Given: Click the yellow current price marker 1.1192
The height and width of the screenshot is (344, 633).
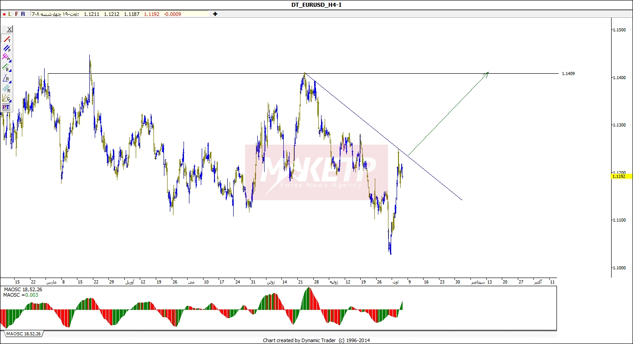Looking at the screenshot, I should pyautogui.click(x=622, y=176).
